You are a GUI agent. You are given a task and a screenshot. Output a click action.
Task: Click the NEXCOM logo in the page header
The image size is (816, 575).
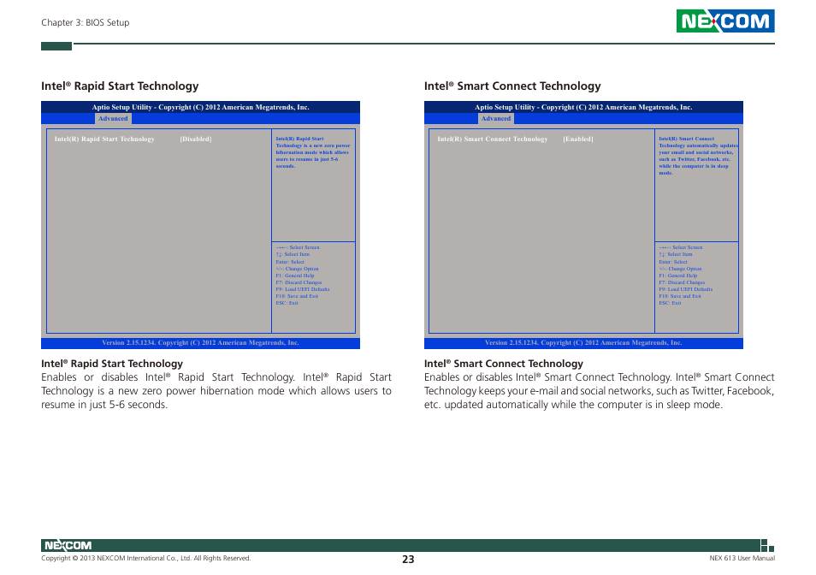tap(725, 21)
